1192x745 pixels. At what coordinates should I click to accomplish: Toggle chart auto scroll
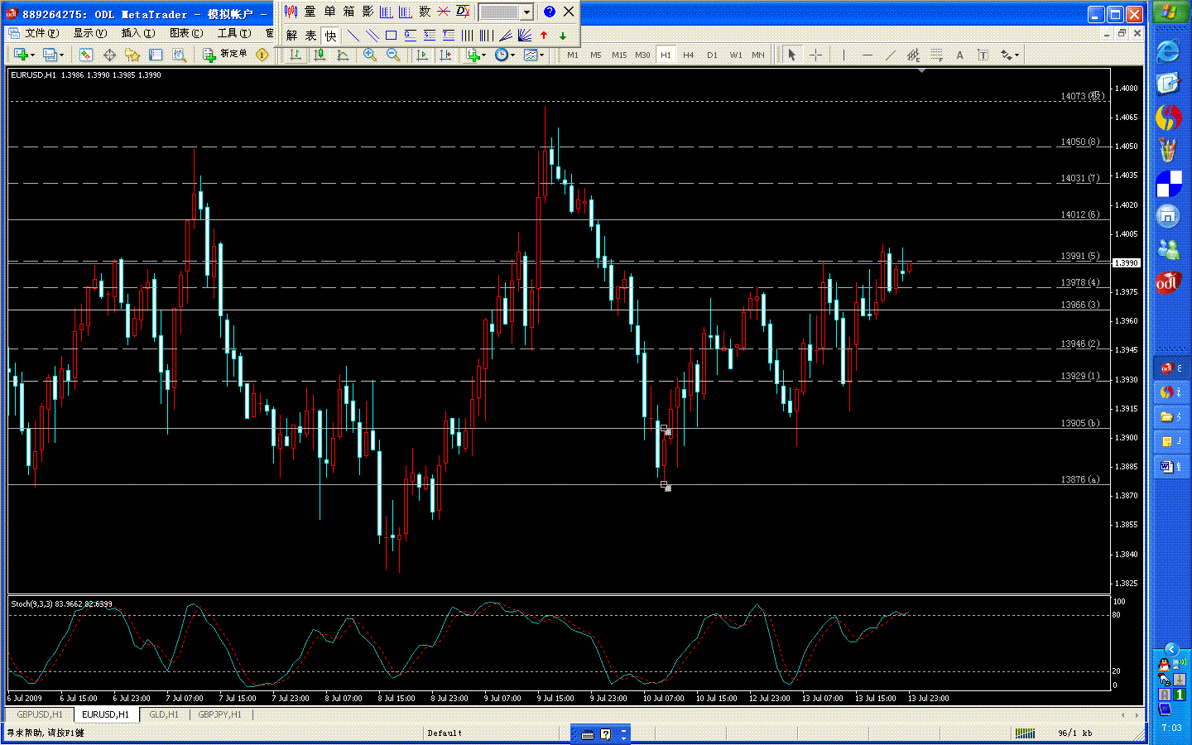coord(422,55)
